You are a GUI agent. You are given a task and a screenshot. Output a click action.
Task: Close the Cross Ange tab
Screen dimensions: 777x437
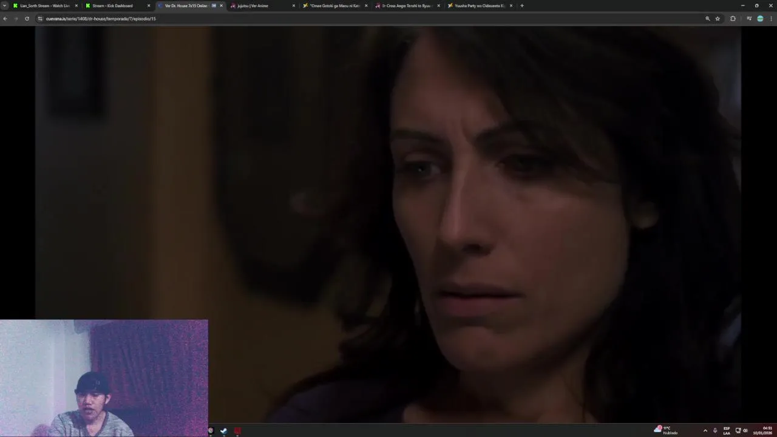[438, 5]
